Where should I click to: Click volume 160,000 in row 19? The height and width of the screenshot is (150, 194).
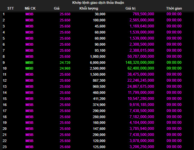[x=99, y=123]
